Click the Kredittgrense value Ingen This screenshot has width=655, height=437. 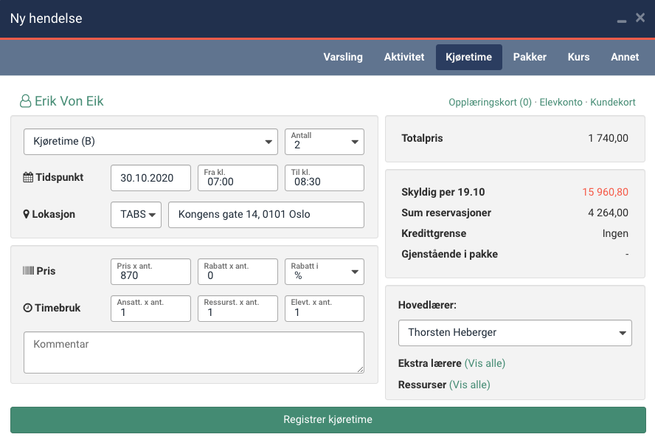click(615, 233)
